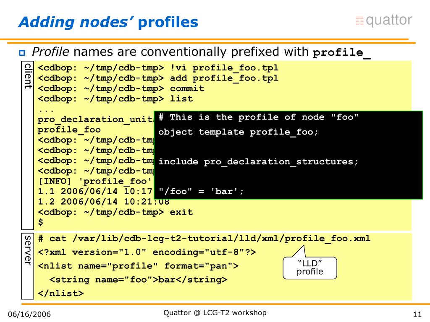Select the vertical 'client' label box
The image size is (430, 322).
[27, 145]
